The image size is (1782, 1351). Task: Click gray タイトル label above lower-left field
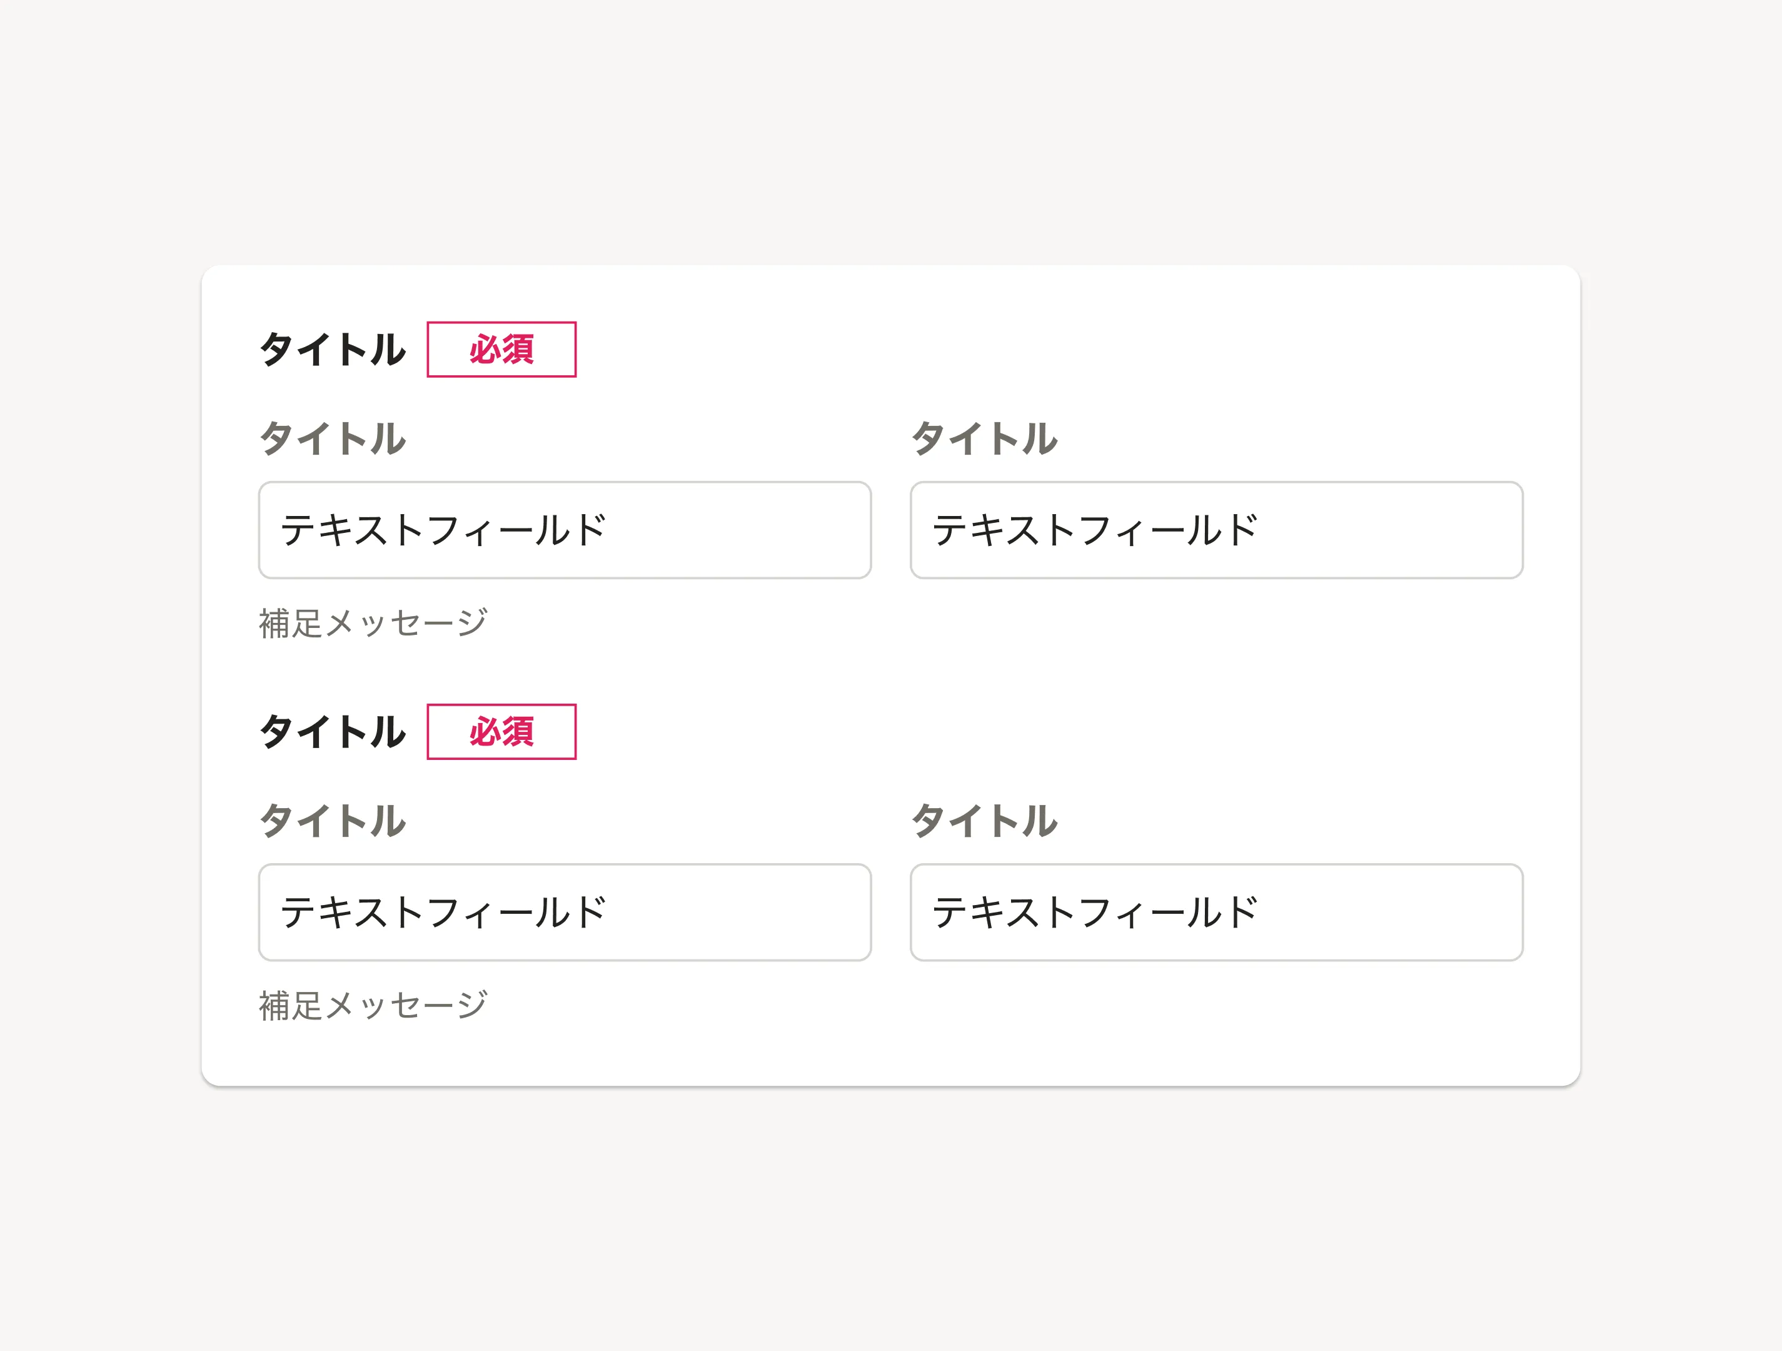pos(333,821)
